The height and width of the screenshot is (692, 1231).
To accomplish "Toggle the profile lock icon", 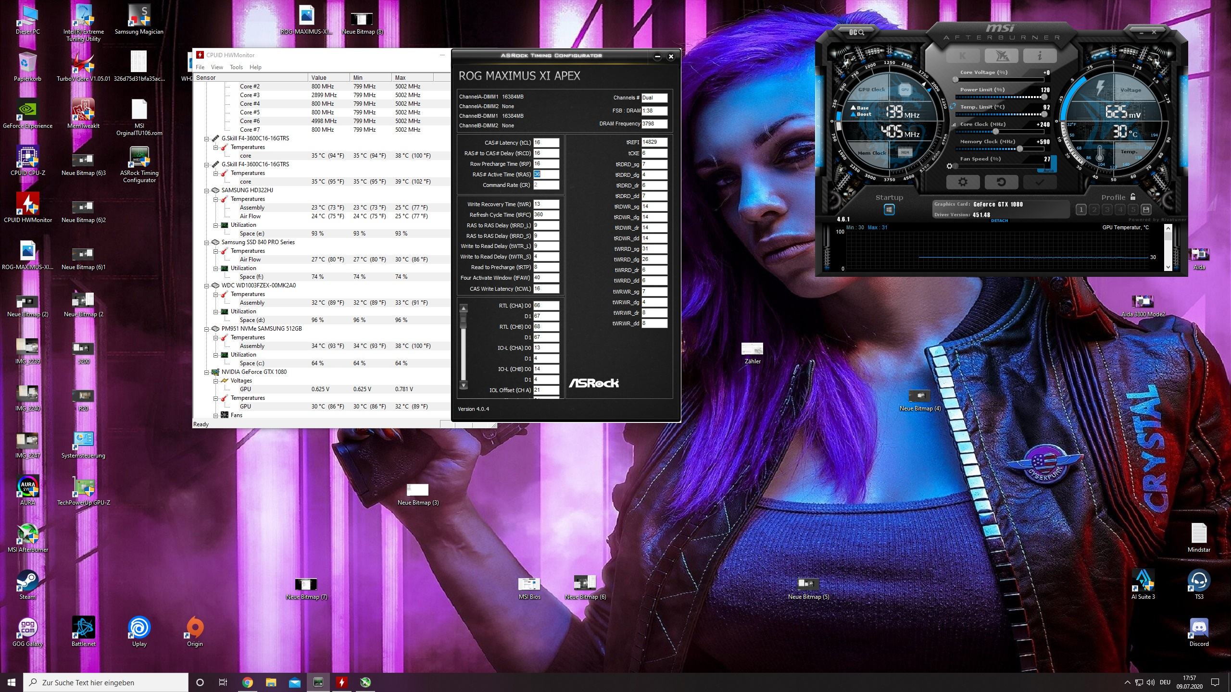I will 1133,197.
